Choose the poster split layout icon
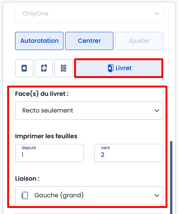The width and height of the screenshot is (178, 214). coord(44,68)
